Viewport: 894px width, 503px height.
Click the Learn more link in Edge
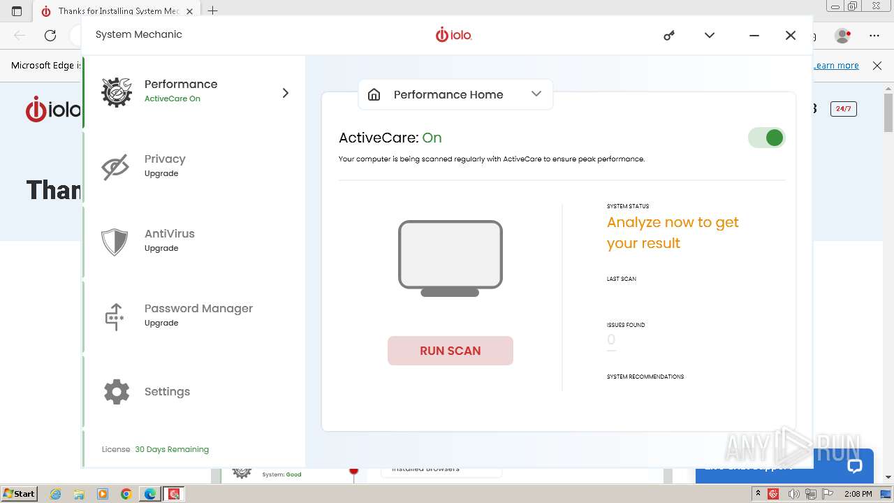tap(837, 65)
